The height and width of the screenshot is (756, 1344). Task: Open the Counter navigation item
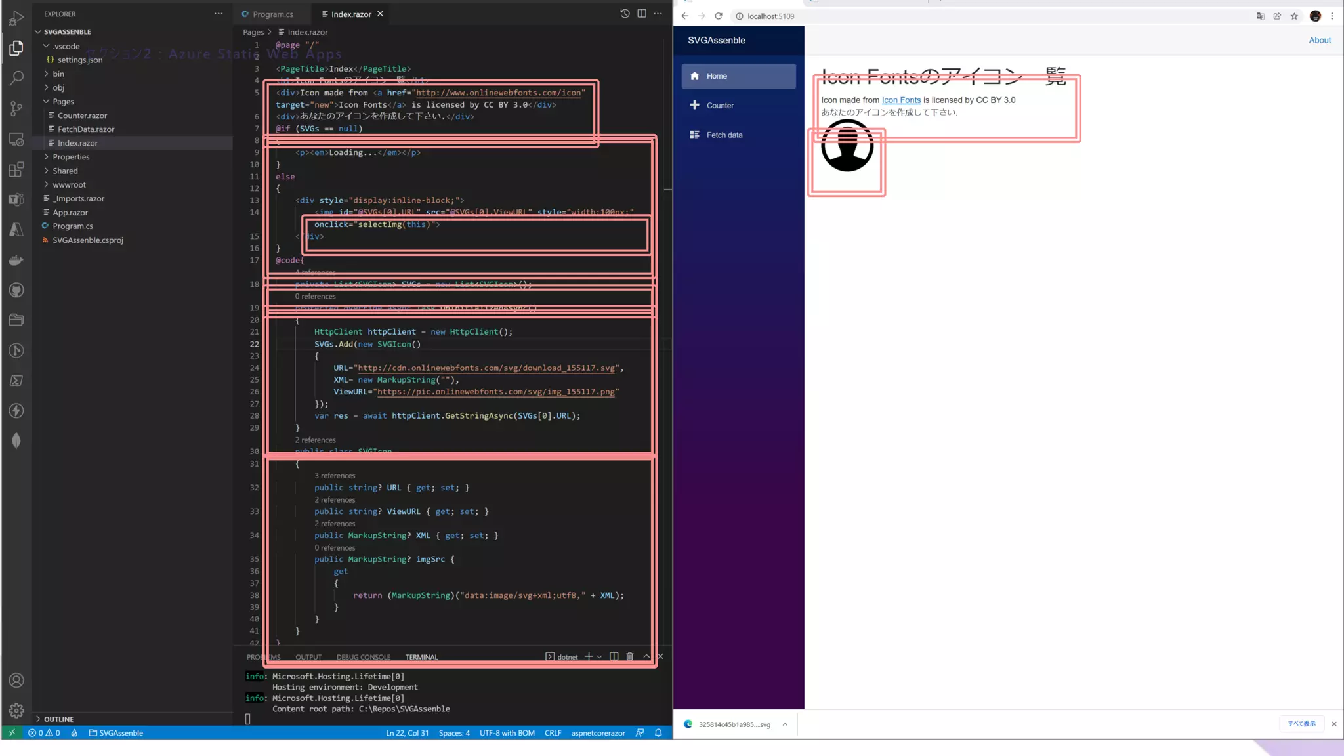[720, 106]
